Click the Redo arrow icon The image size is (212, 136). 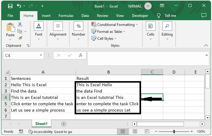click(x=31, y=6)
